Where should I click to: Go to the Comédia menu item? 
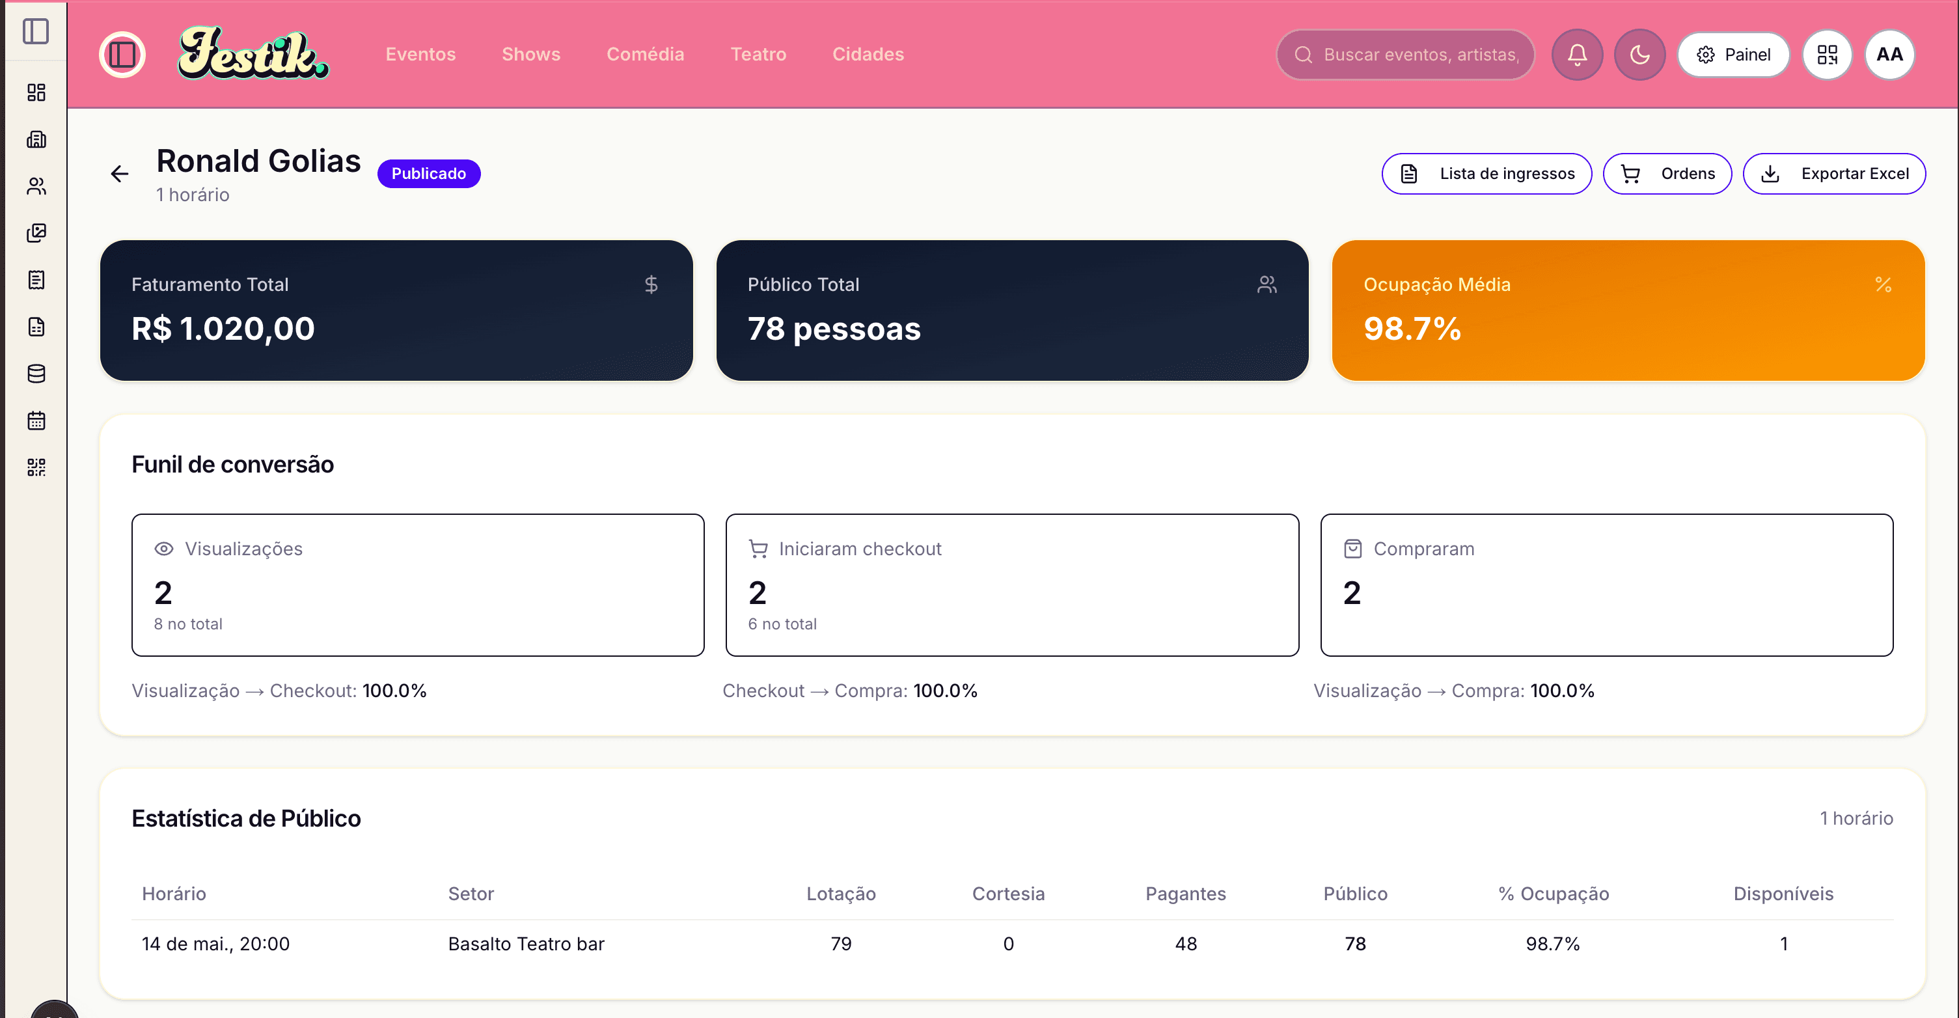[x=645, y=55]
